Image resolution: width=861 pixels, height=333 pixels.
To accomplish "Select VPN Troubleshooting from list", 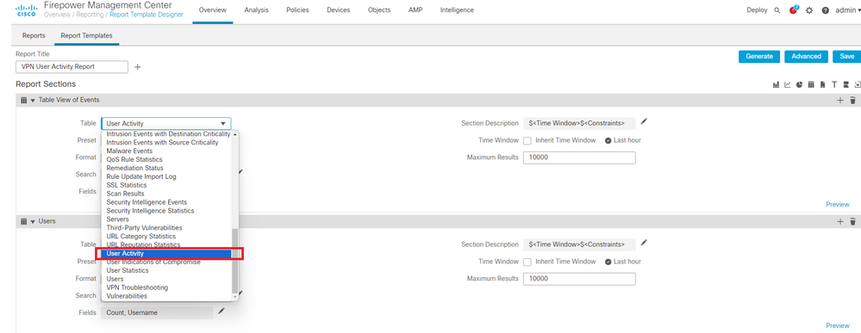I will click(137, 287).
